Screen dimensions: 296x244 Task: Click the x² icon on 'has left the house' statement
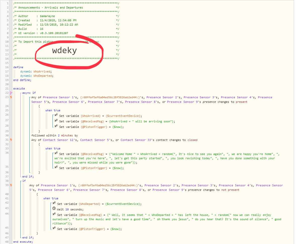(x=54, y=214)
